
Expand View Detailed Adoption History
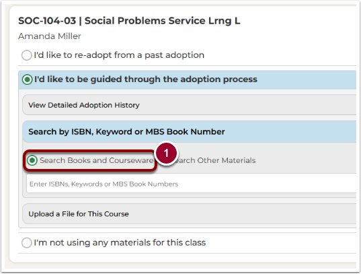click(190, 105)
